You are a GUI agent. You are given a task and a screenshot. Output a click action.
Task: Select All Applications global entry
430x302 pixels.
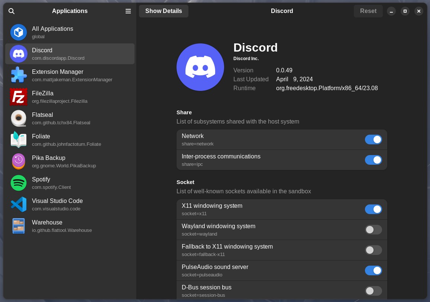[70, 32]
